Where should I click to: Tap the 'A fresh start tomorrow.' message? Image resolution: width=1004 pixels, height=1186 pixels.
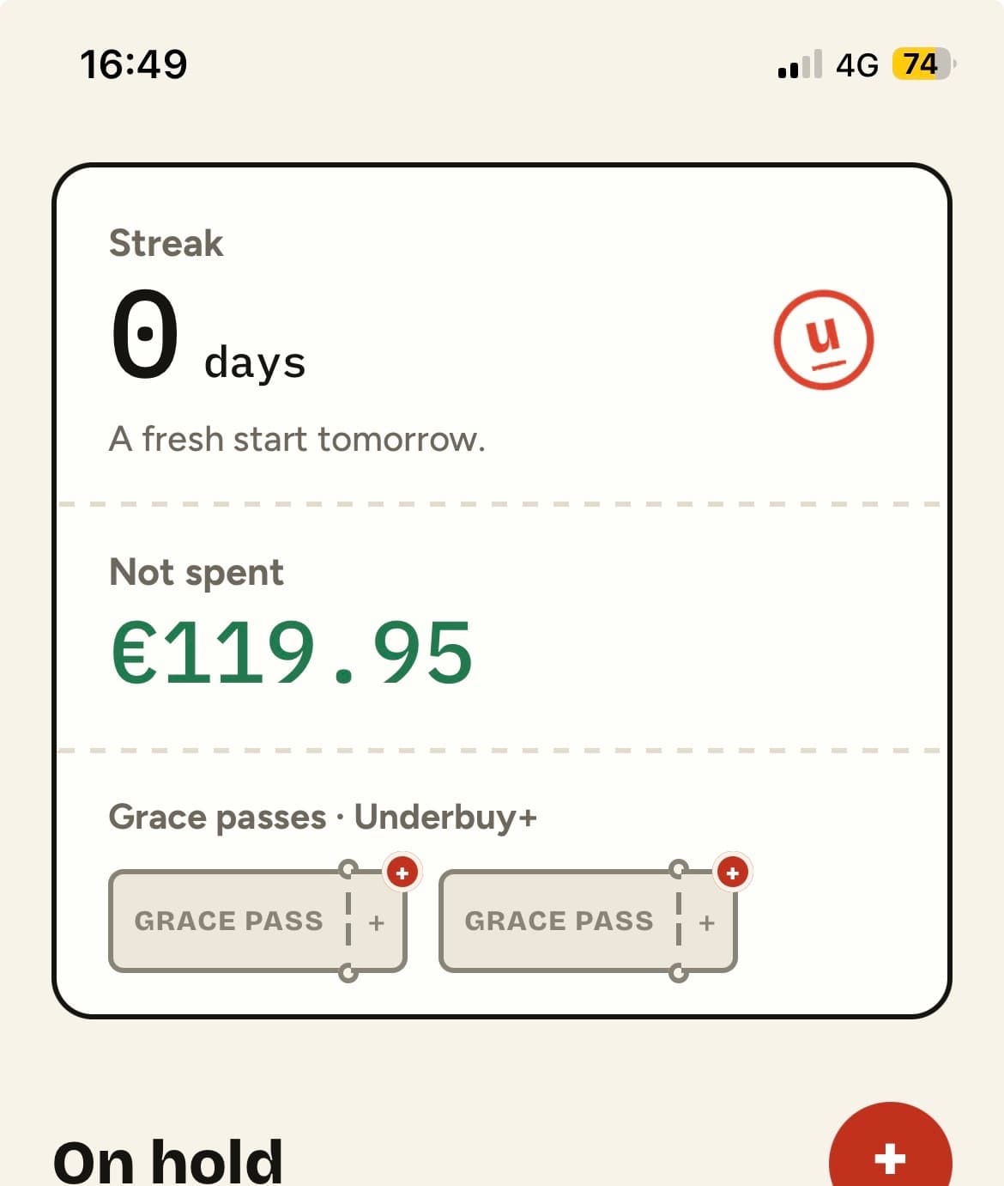[x=297, y=440]
